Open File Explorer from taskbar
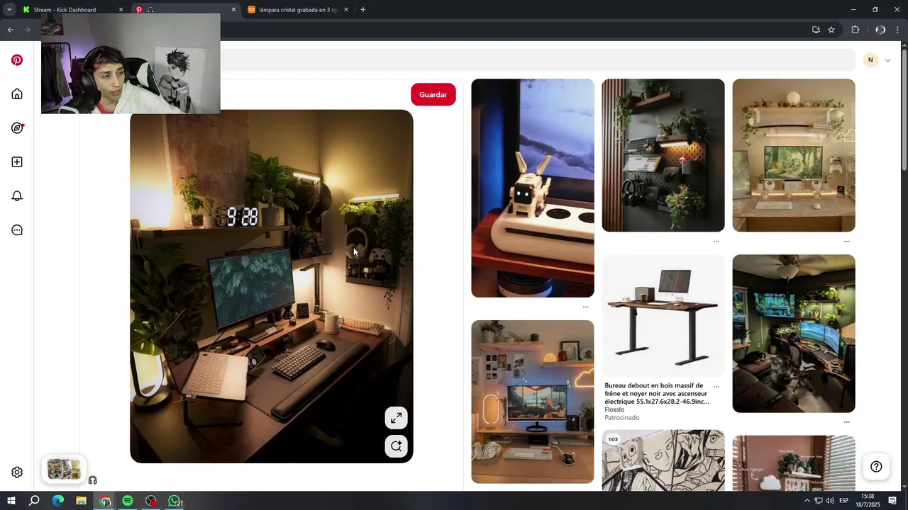Viewport: 908px width, 510px height. [81, 501]
